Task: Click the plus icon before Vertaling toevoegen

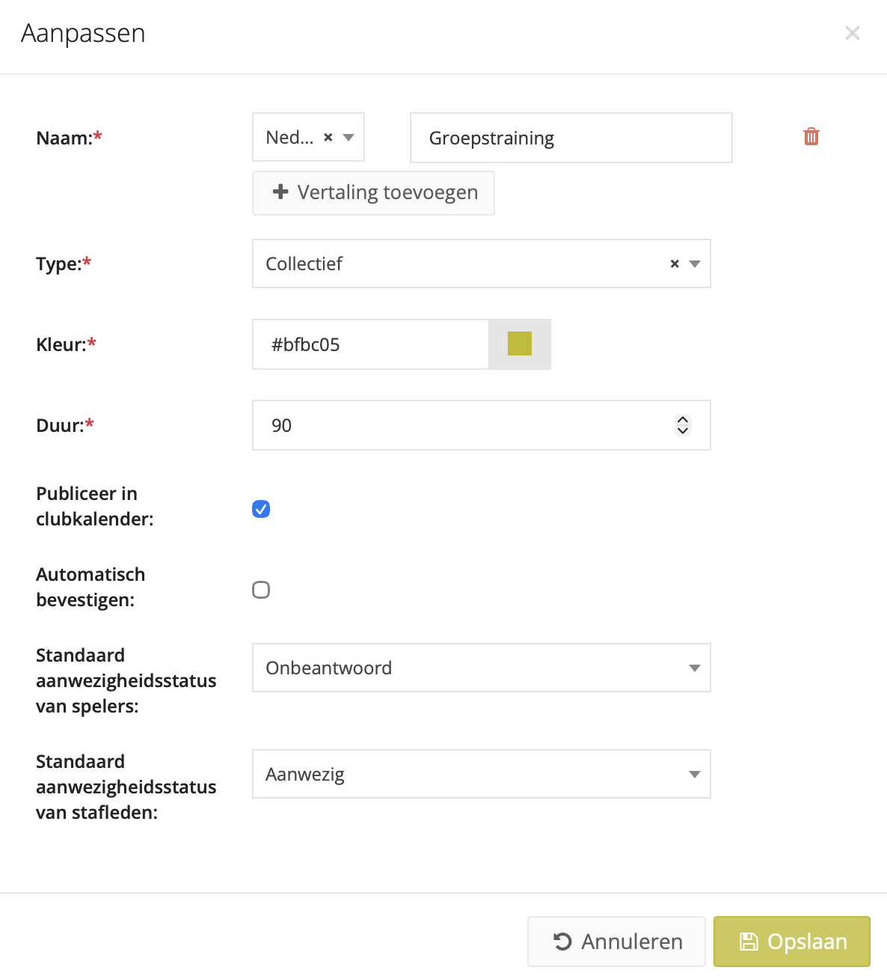Action: [280, 192]
